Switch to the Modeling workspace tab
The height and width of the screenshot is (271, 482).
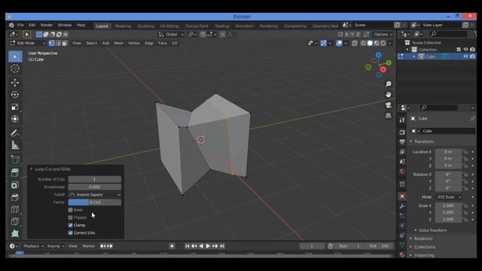[x=123, y=26]
